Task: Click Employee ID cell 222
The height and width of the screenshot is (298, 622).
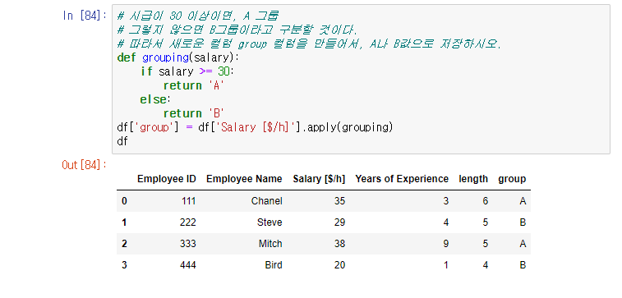Action: tap(188, 222)
